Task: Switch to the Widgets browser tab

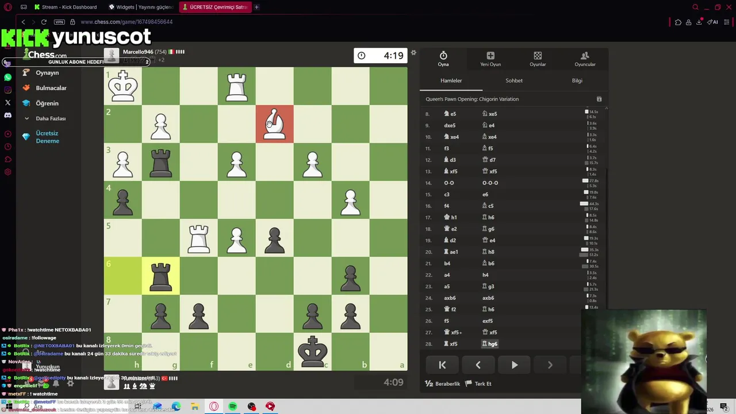Action: pyautogui.click(x=141, y=7)
